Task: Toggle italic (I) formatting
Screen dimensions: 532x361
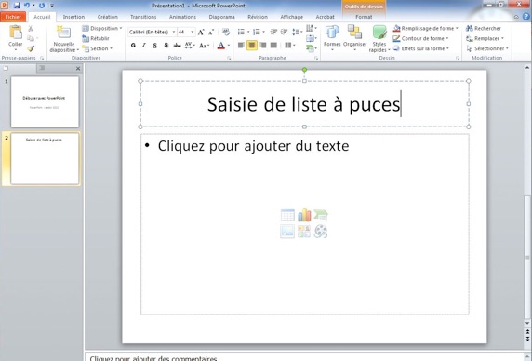Action: pyautogui.click(x=144, y=45)
